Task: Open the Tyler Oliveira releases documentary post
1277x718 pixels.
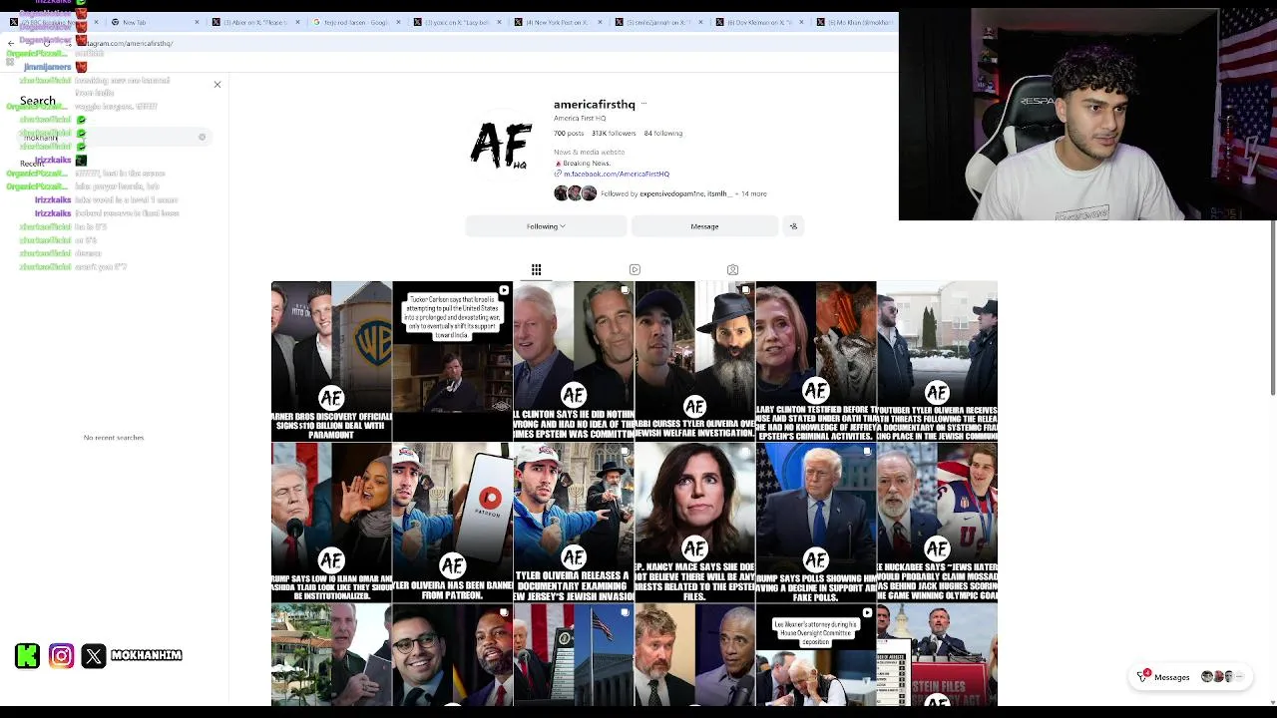Action: 574,523
